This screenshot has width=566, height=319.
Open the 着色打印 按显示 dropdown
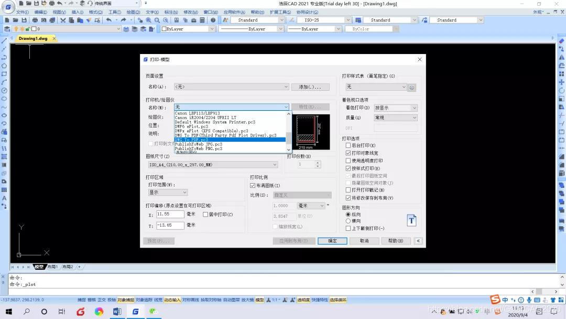click(x=396, y=108)
